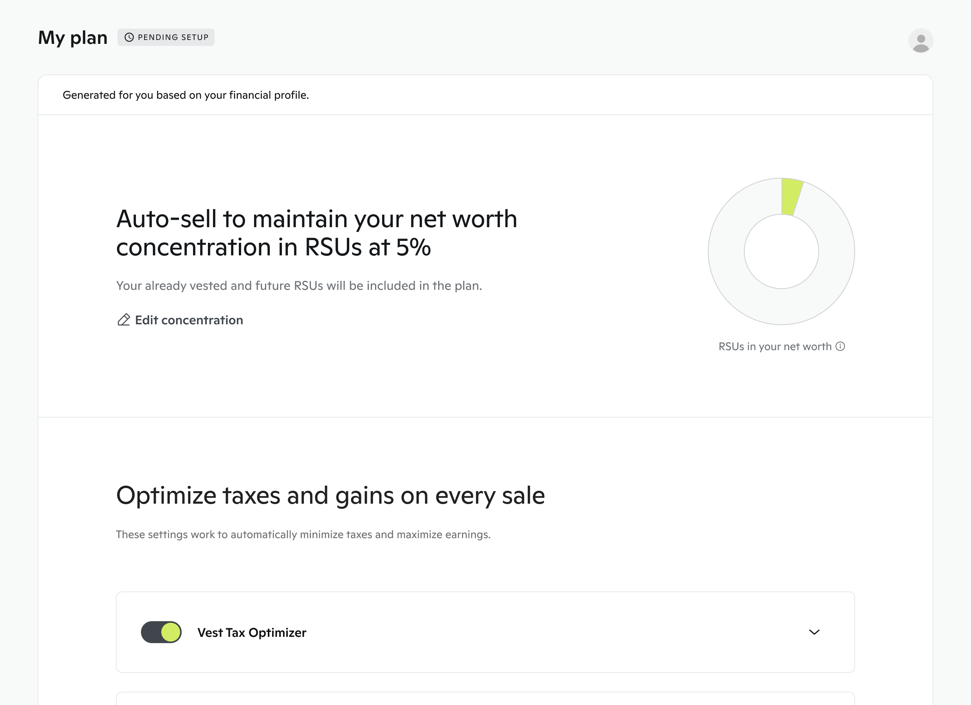The width and height of the screenshot is (971, 705).
Task: Click the clock icon in Pending Setup badge
Action: tap(129, 37)
